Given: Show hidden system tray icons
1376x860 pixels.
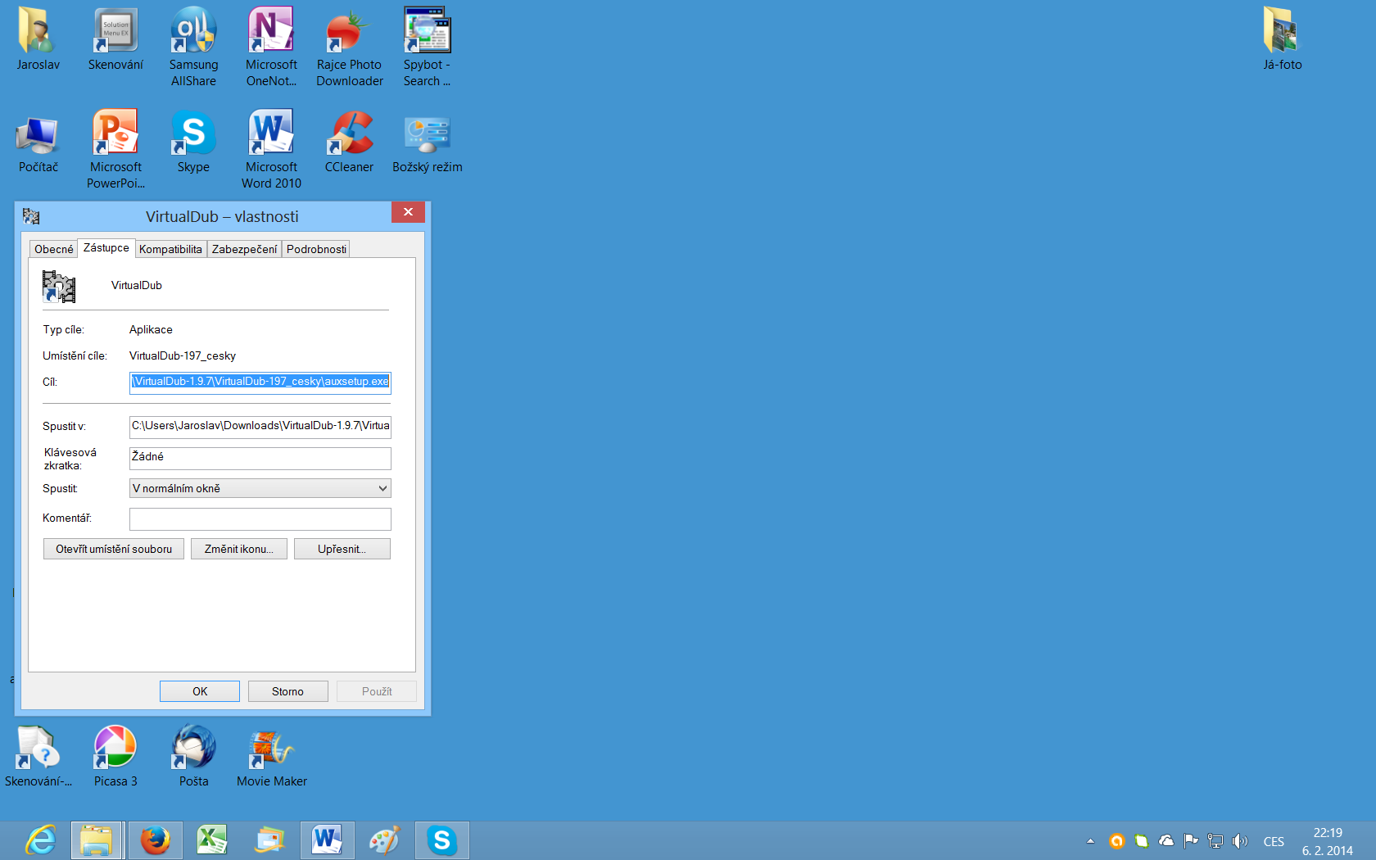Looking at the screenshot, I should click(x=1090, y=841).
